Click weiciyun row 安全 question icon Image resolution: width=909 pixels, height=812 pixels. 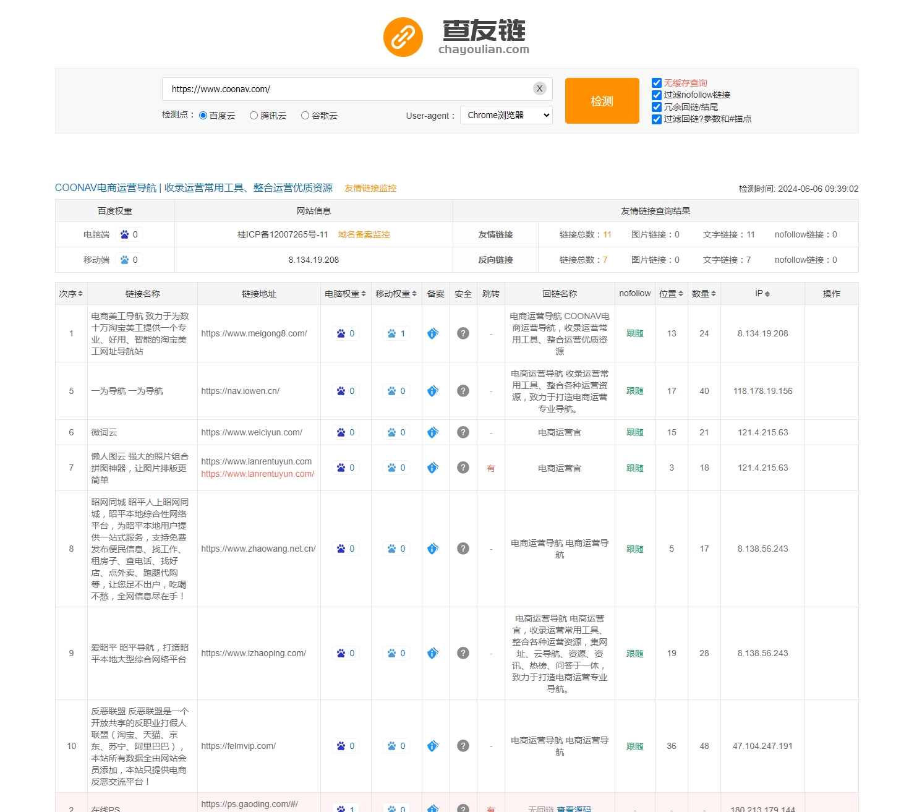[x=463, y=432]
